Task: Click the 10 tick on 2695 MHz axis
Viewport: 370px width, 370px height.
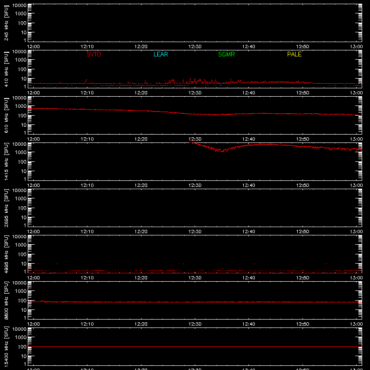Action: (x=24, y=217)
